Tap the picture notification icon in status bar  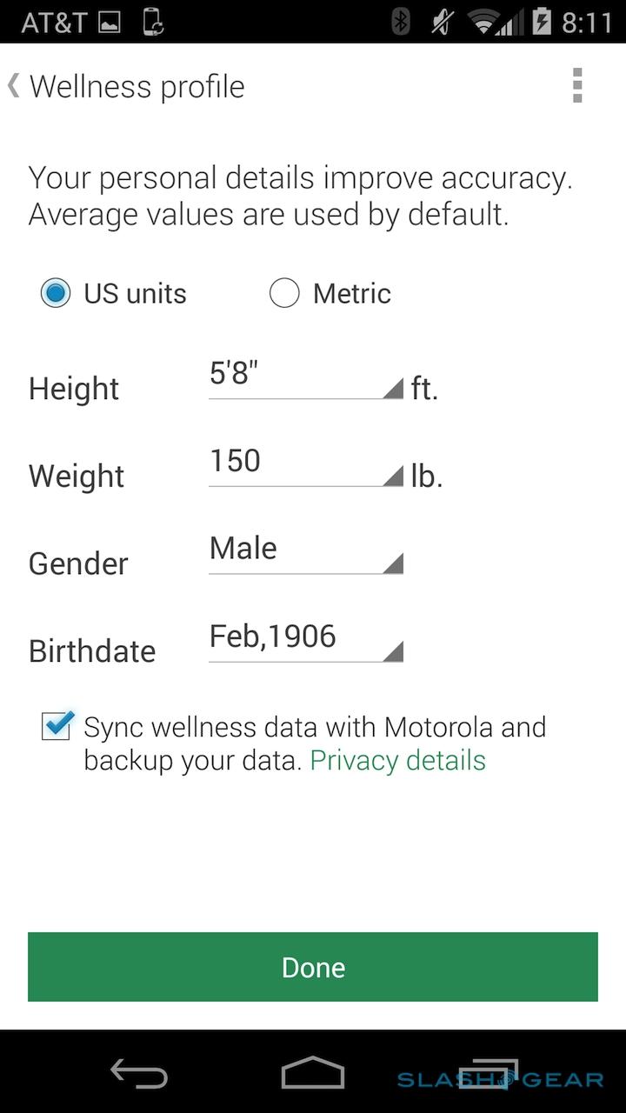(x=110, y=23)
